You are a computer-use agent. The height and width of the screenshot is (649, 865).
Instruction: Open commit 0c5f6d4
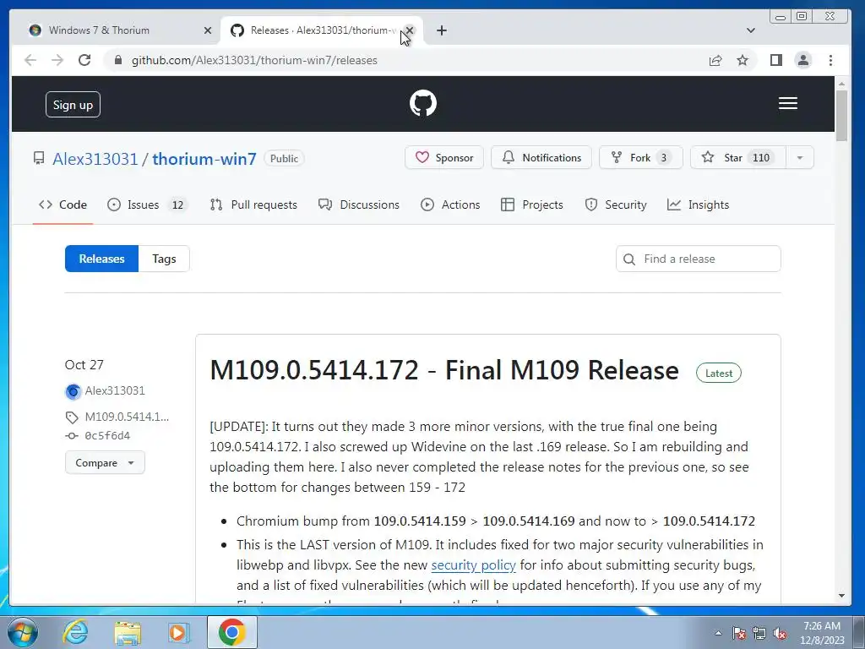107,436
